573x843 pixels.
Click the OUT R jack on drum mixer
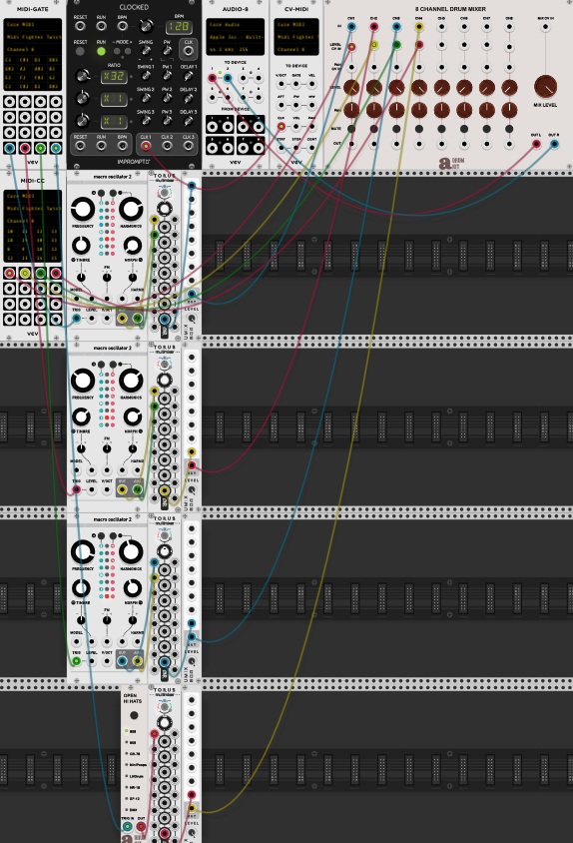click(554, 144)
